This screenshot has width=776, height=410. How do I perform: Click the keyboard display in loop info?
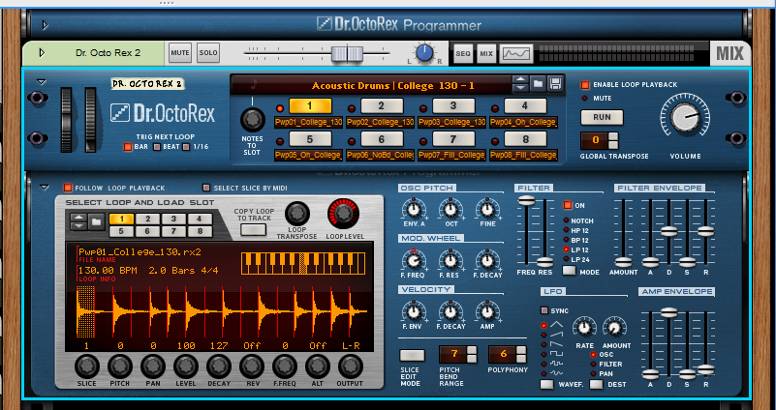[303, 263]
